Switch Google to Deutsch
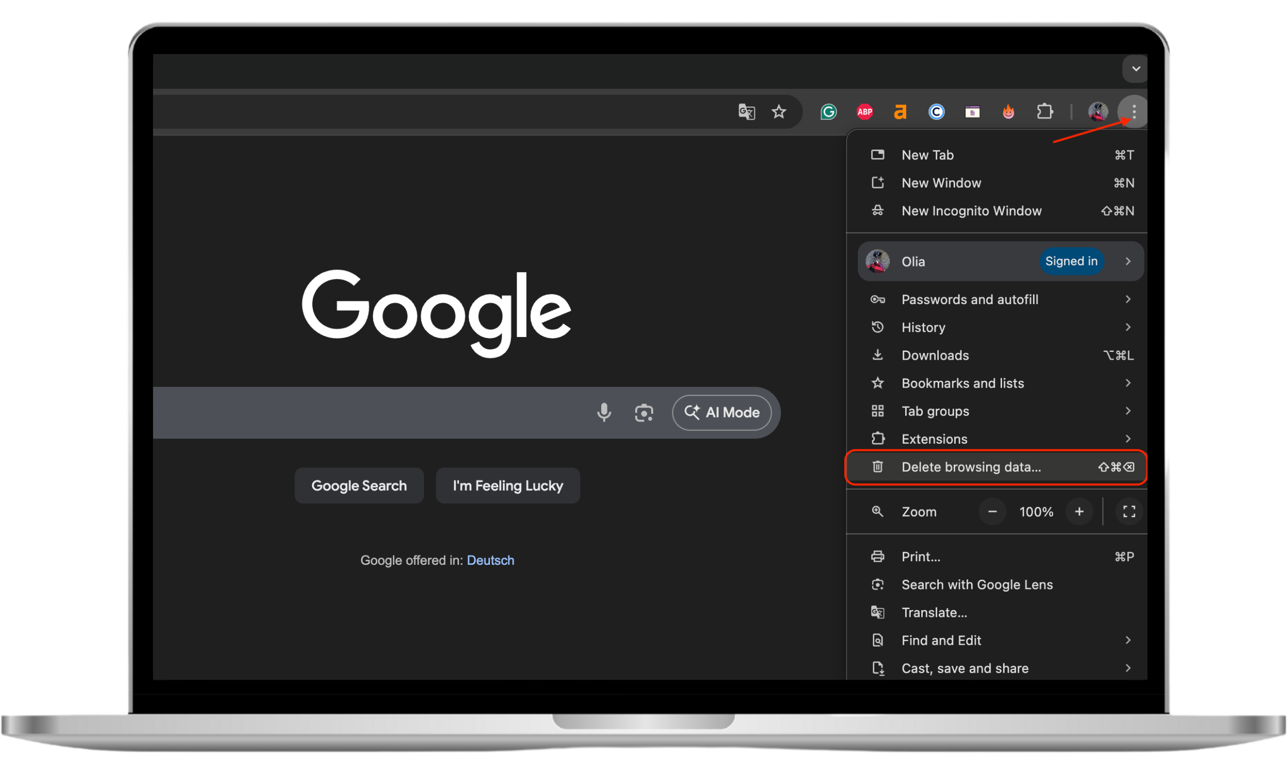This screenshot has width=1288, height=773. pyautogui.click(x=490, y=560)
